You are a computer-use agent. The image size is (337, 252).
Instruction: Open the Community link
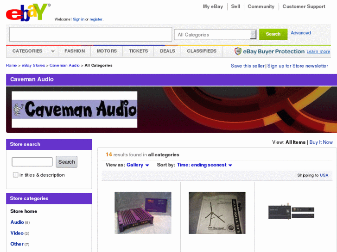click(261, 6)
